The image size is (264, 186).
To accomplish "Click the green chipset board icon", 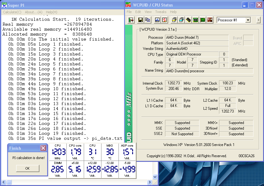I will [203, 20].
